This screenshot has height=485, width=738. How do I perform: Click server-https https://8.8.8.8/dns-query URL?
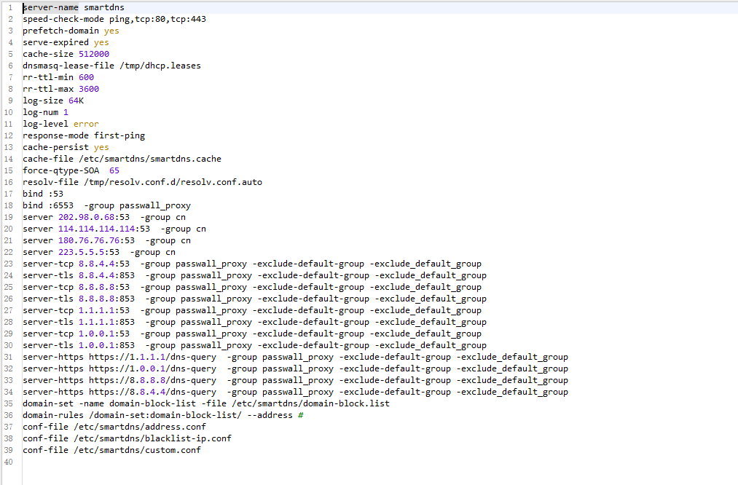[x=152, y=380]
